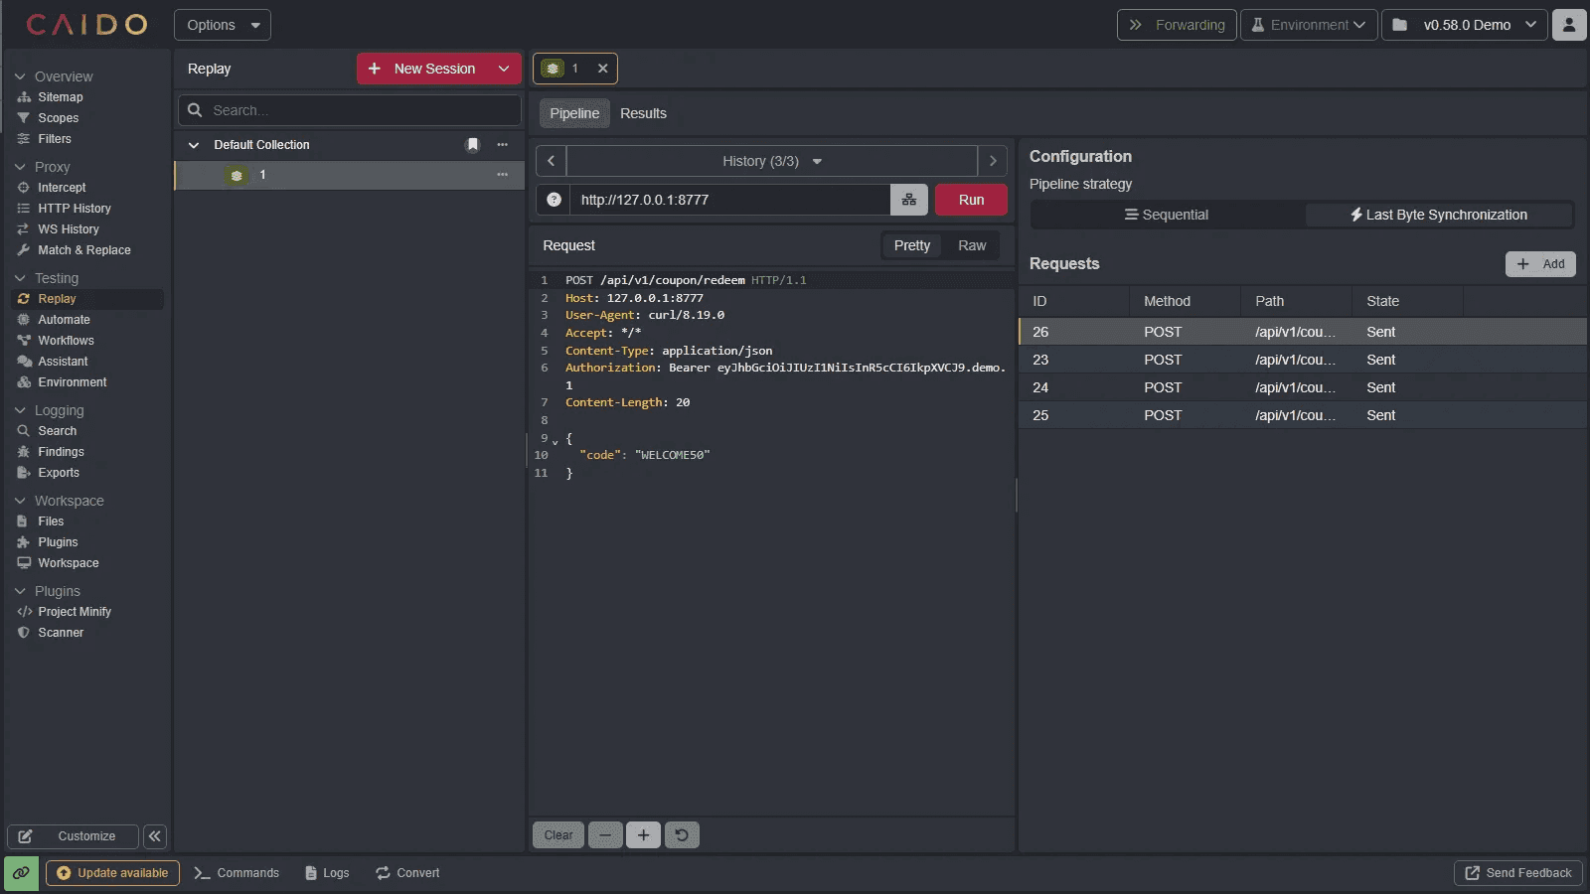Create a New Session
This screenshot has height=894, width=1590.
[x=422, y=69]
